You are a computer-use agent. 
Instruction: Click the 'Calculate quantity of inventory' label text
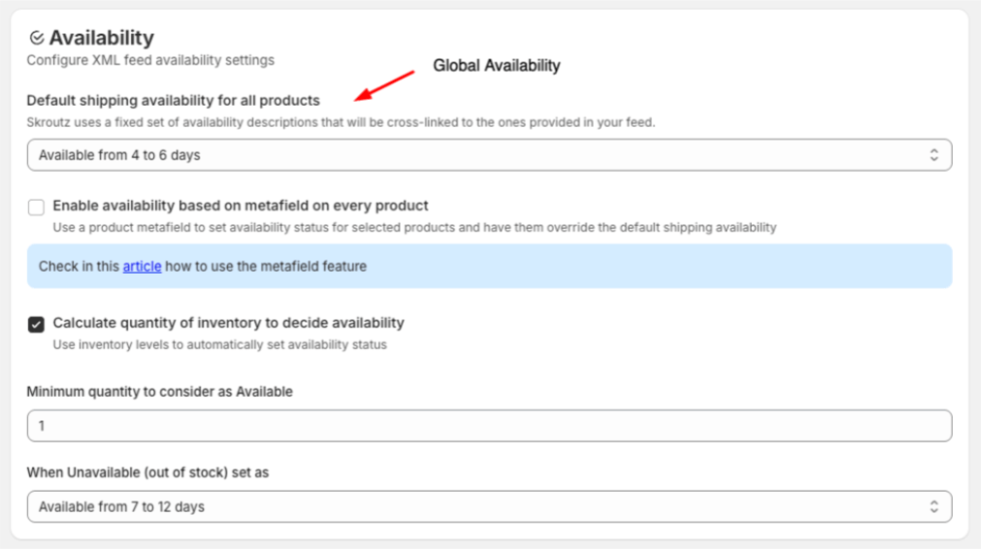point(228,323)
